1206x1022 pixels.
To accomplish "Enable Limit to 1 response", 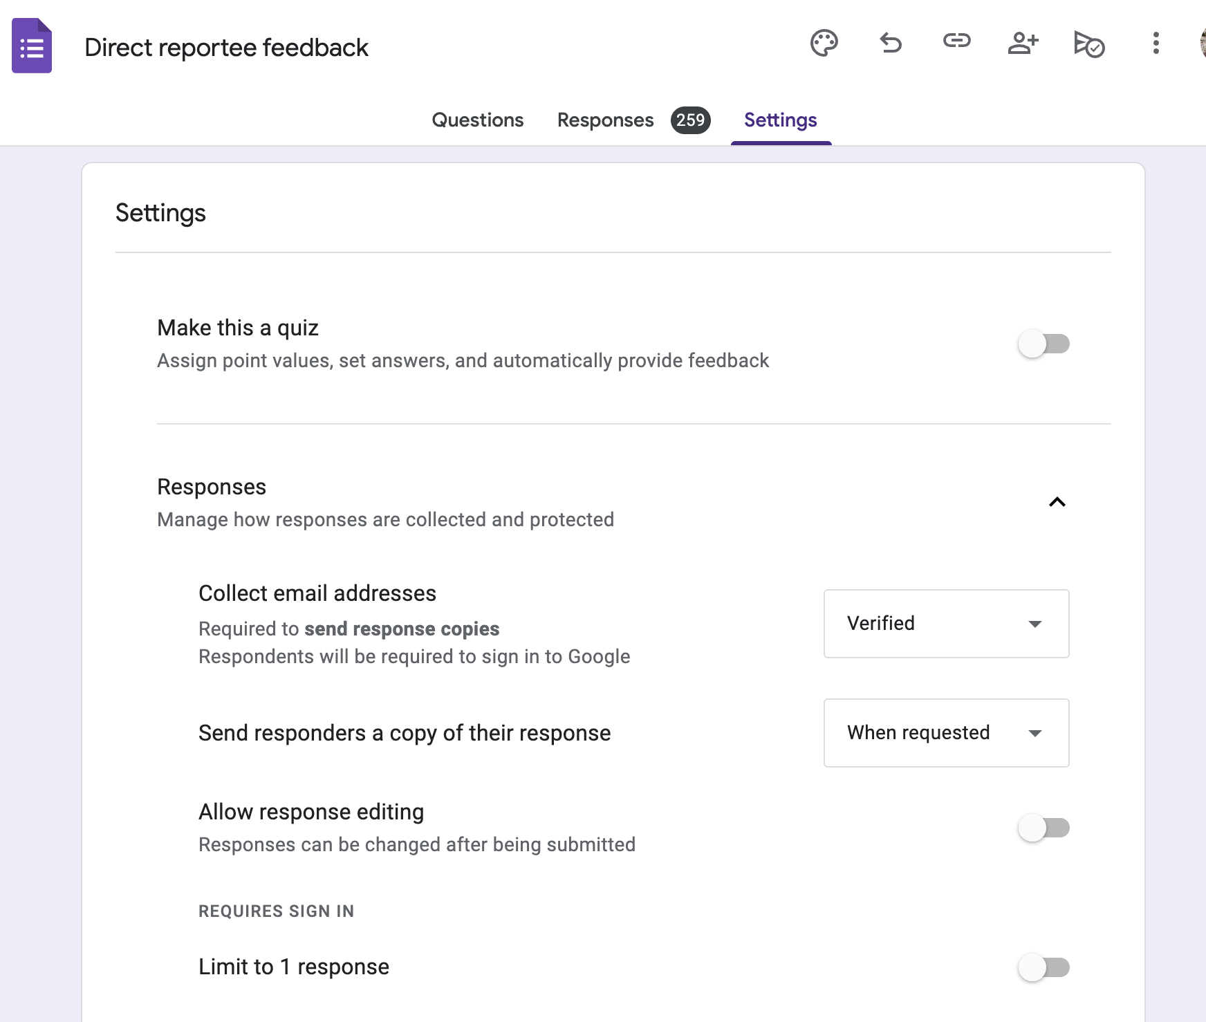I will pos(1044,968).
